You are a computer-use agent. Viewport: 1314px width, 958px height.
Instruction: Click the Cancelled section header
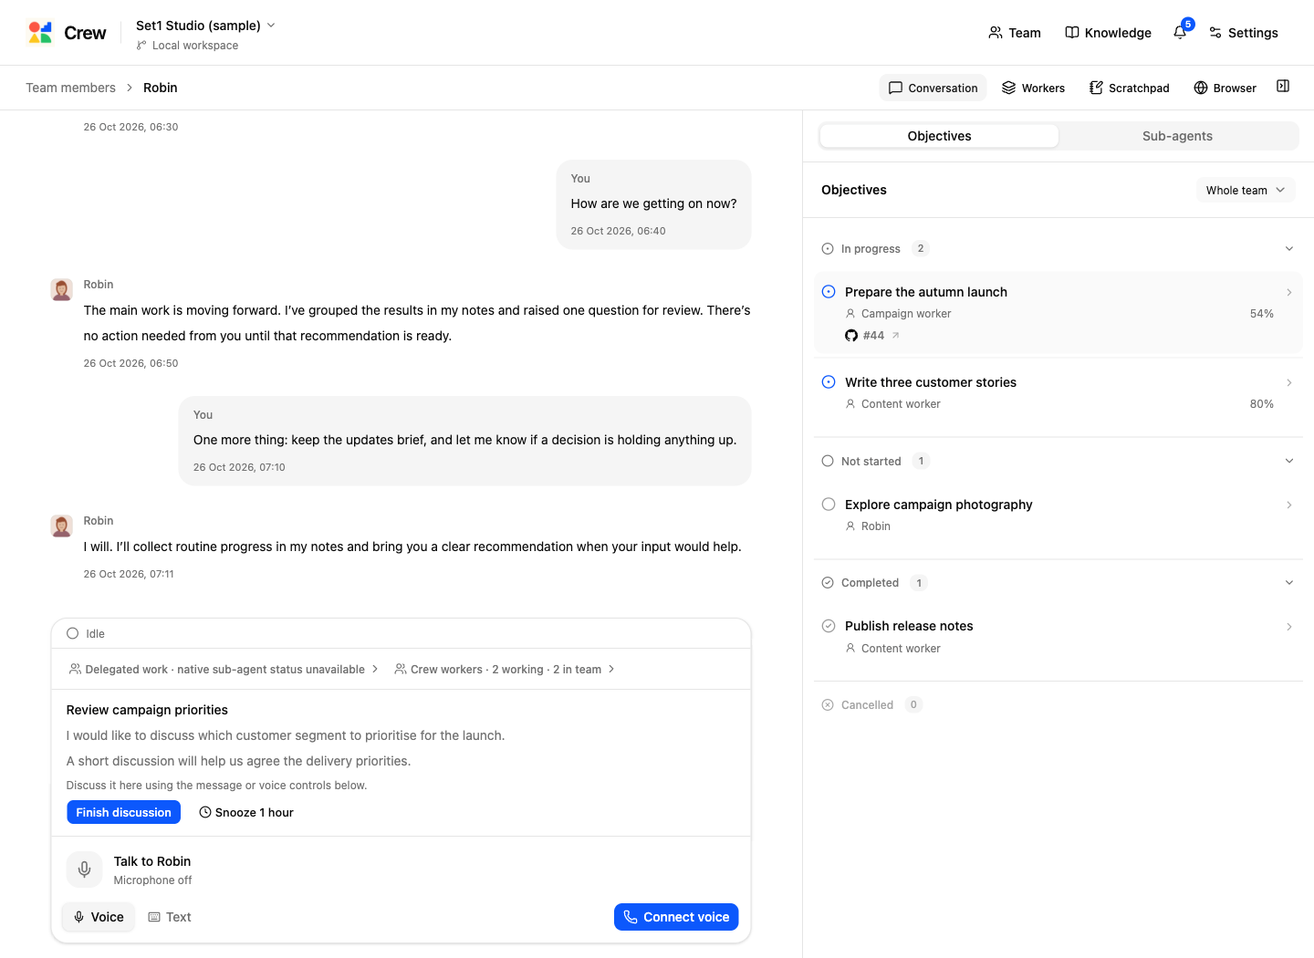pos(872,704)
